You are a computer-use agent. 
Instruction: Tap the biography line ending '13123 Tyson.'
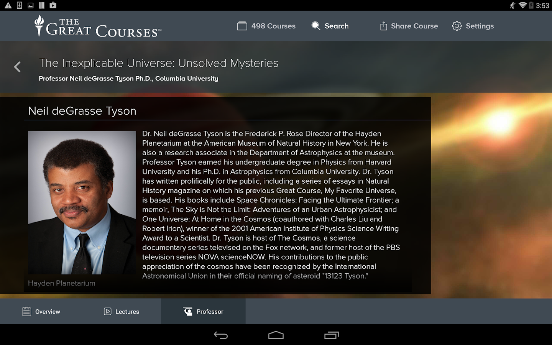click(255, 276)
